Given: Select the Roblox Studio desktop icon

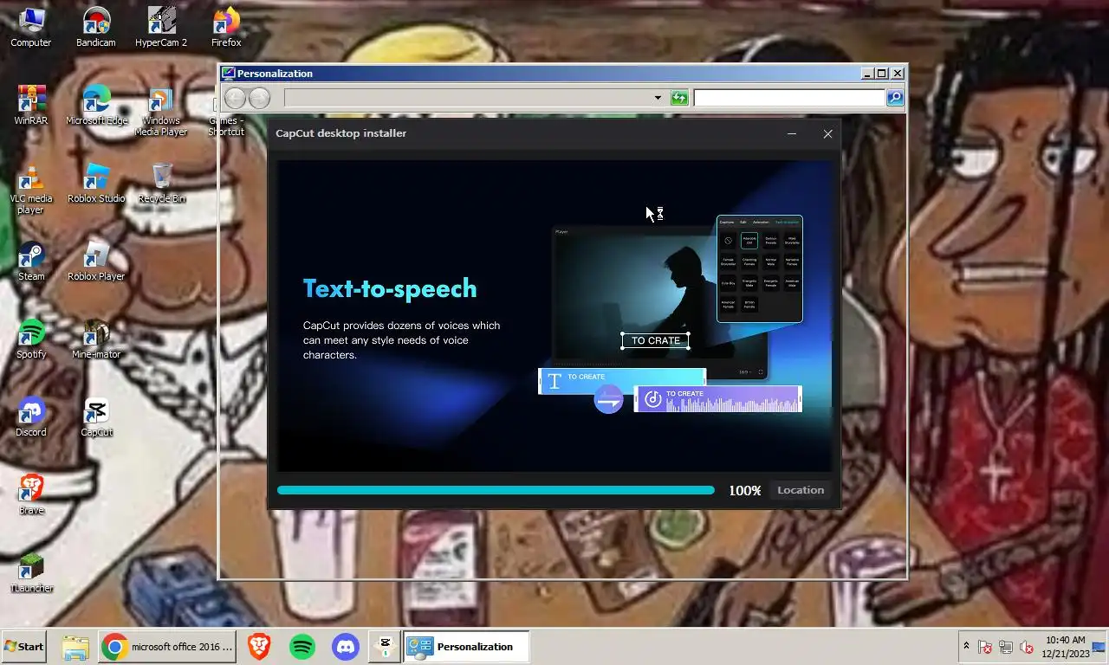Looking at the screenshot, I should click(96, 183).
